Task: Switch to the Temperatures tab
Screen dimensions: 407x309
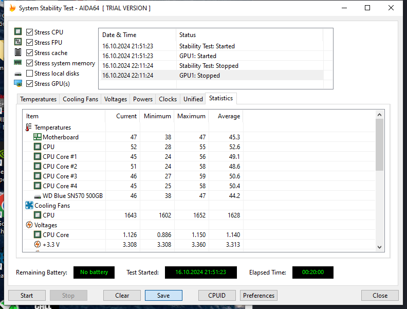Action: pyautogui.click(x=38, y=99)
